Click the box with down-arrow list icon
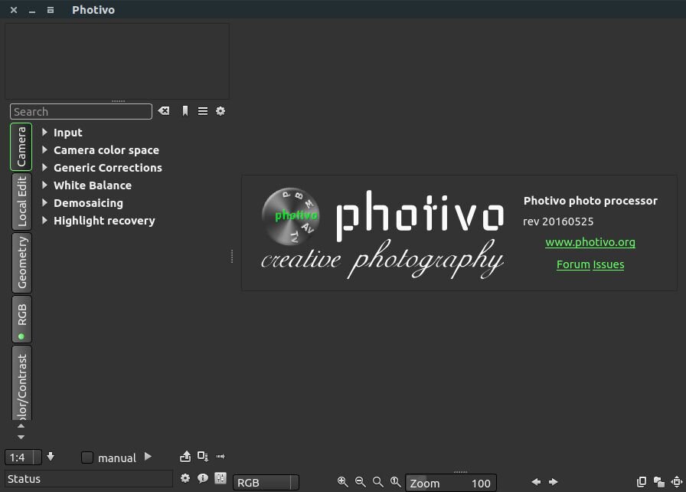 (x=203, y=457)
